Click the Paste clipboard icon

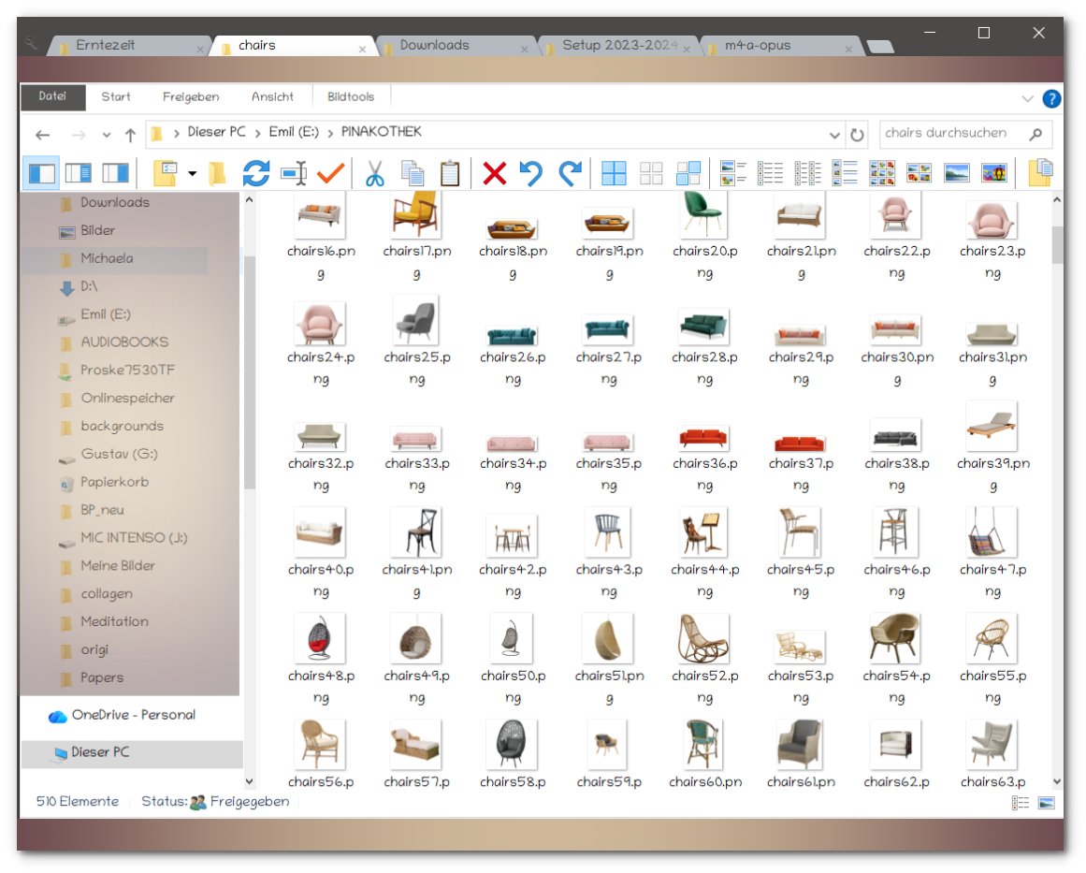[x=450, y=173]
